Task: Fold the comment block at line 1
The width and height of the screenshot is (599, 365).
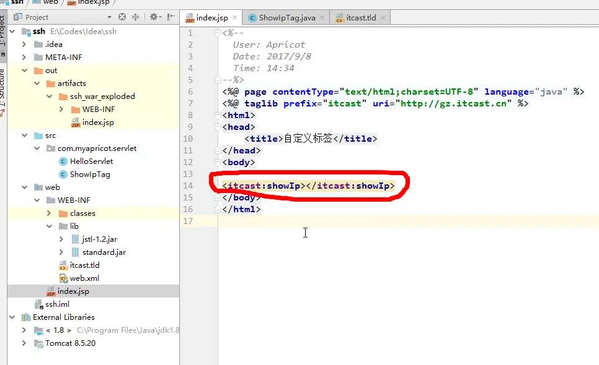Action: click(218, 33)
